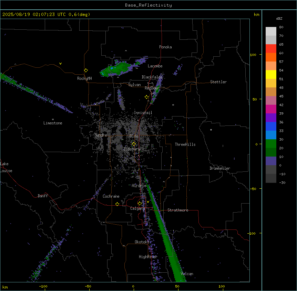
Task: Pick the light gray 70-80 dBZ legend swatch
Action: click(271, 31)
